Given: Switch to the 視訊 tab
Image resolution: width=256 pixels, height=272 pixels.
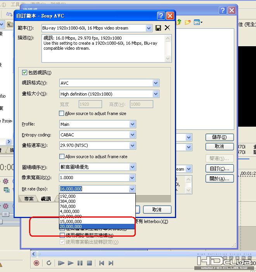Looking at the screenshot, I should coord(46,199).
